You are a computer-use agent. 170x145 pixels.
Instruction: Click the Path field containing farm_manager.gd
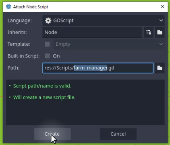pos(98,68)
